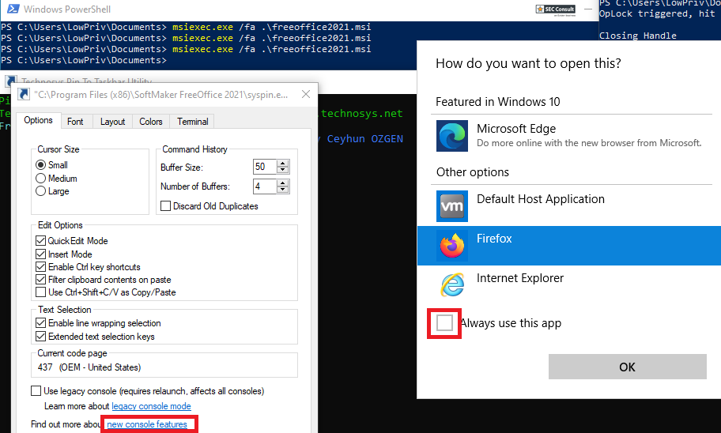Choose the Default Host Application VMware icon
The height and width of the screenshot is (433, 721).
click(x=452, y=206)
